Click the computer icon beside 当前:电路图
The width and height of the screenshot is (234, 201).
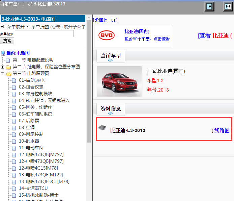coord(3,53)
